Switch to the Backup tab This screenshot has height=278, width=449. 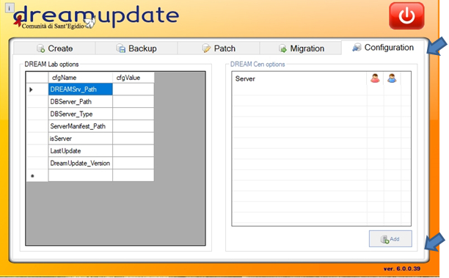point(136,48)
